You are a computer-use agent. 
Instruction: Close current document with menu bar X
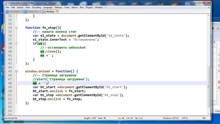pos(209,7)
